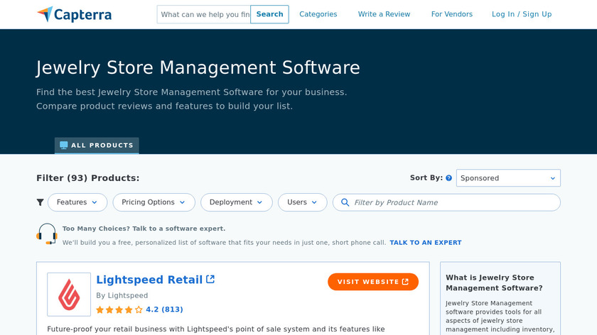This screenshot has height=335, width=597.
Task: Expand the Users filter dropdown
Action: (x=302, y=202)
